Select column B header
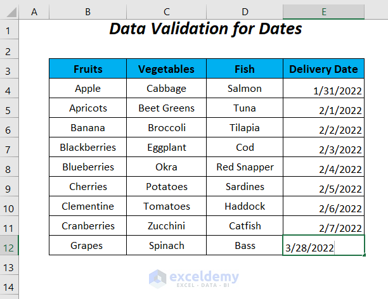The image size is (388, 299). 87,11
